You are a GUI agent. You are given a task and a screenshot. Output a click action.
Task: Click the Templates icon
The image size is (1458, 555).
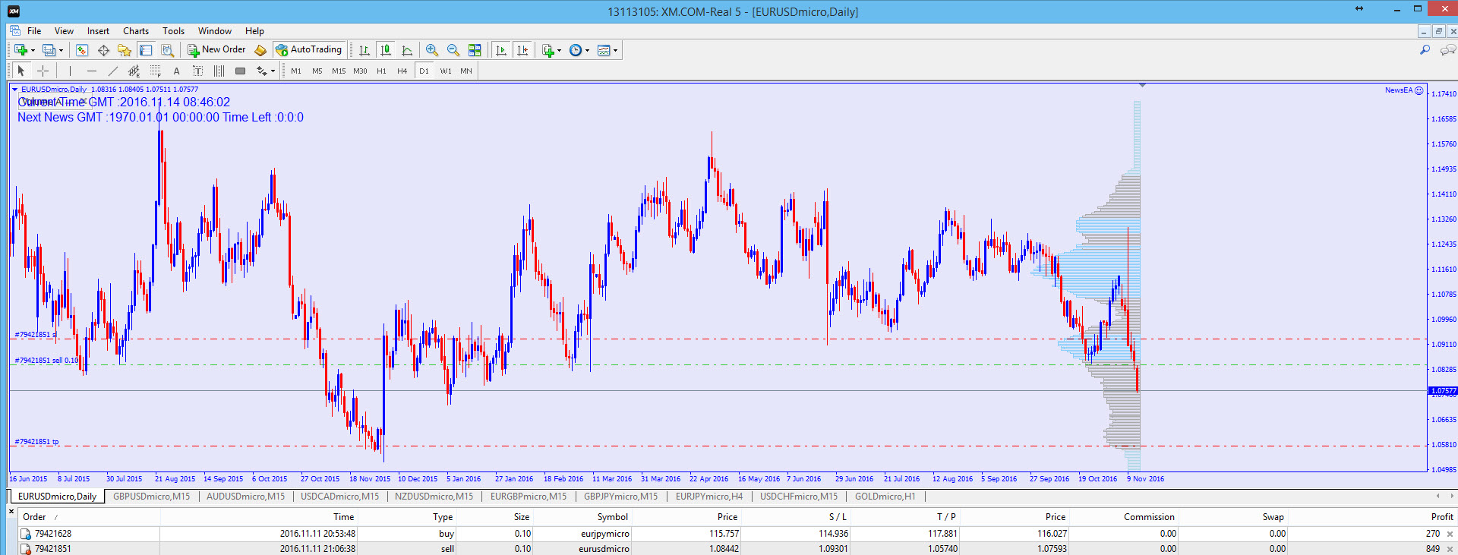(x=604, y=50)
